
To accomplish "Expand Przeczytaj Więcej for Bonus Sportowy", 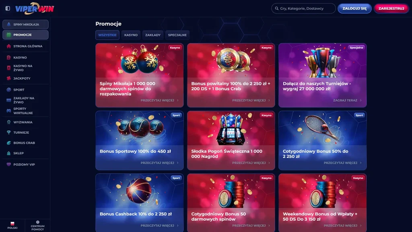I will pyautogui.click(x=159, y=163).
